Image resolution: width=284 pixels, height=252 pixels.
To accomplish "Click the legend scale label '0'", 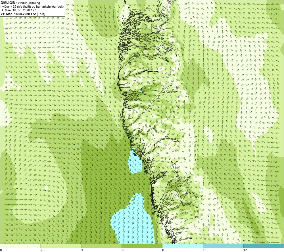I will tap(1, 250).
